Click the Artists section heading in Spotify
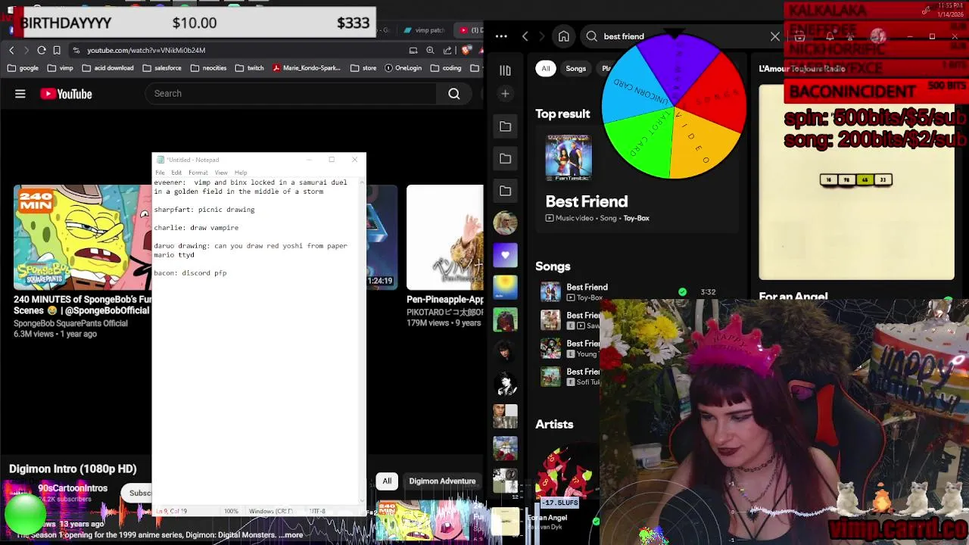The height and width of the screenshot is (545, 969). coord(554,425)
